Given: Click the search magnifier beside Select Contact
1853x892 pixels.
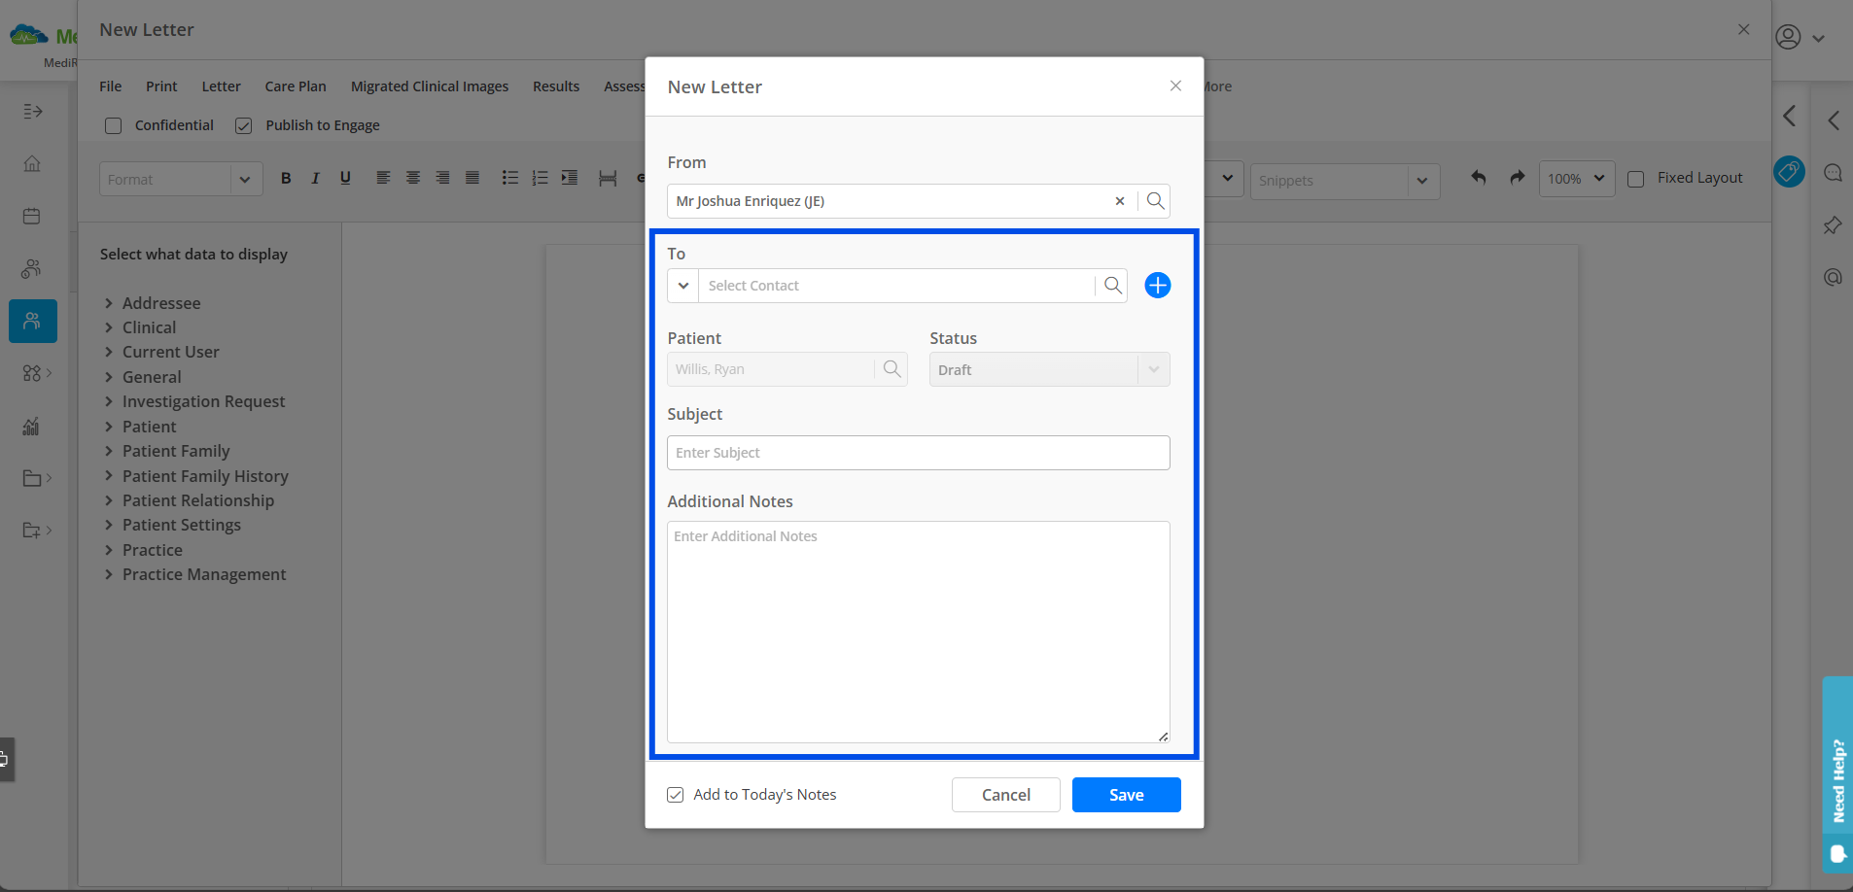Looking at the screenshot, I should tap(1111, 285).
